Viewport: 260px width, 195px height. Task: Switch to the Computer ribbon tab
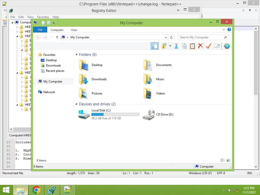coord(57,30)
